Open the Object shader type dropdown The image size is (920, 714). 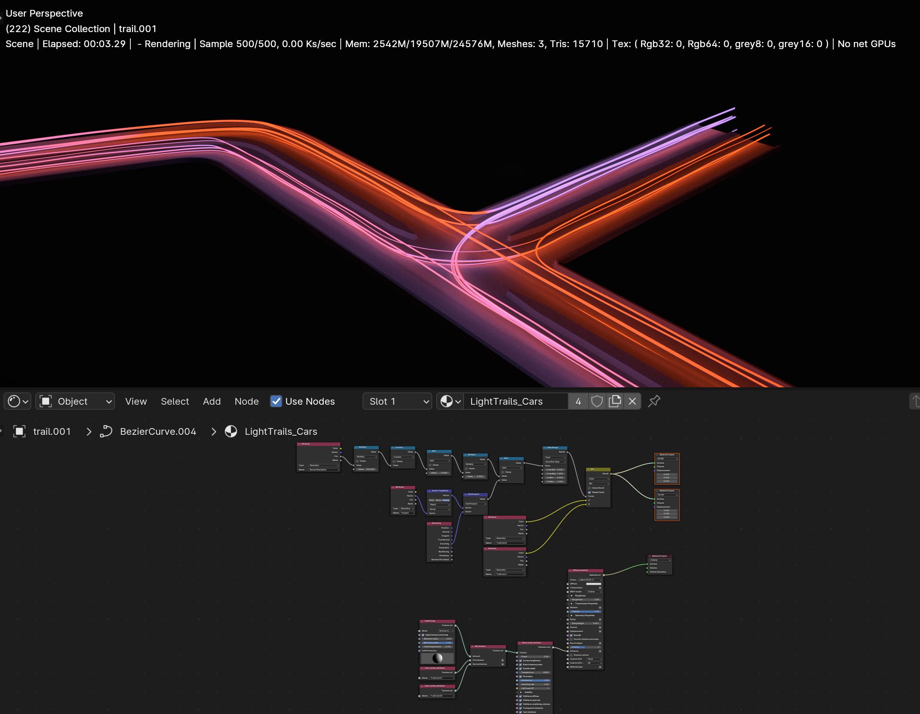(75, 401)
